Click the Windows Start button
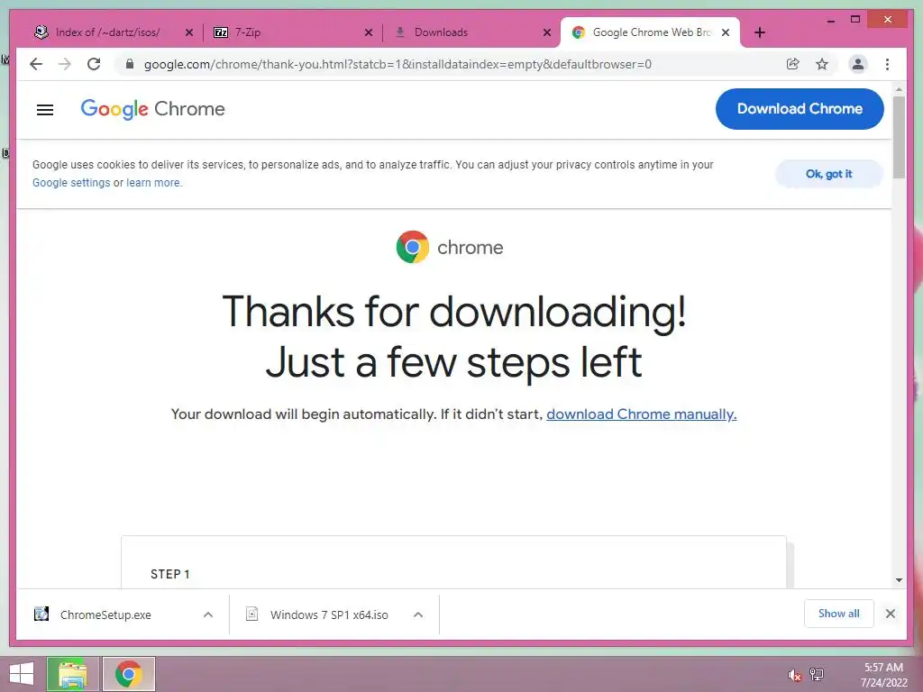Image resolution: width=923 pixels, height=692 pixels. point(22,674)
